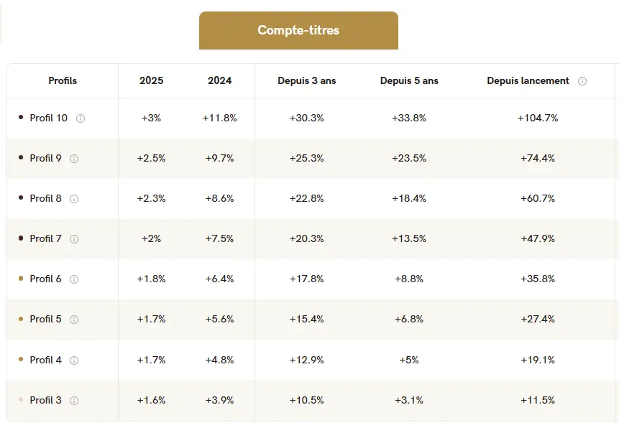This screenshot has width=619, height=428.
Task: Show info tooltip for Profil 8
Action: click(x=74, y=199)
